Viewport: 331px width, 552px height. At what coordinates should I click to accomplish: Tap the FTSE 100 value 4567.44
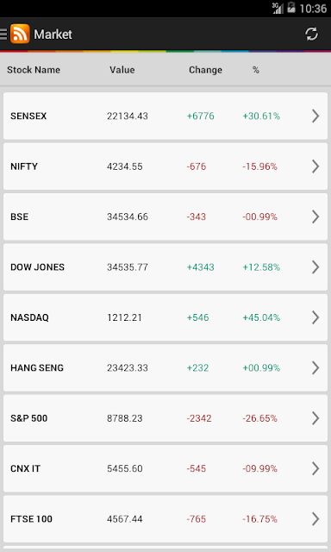tap(125, 519)
